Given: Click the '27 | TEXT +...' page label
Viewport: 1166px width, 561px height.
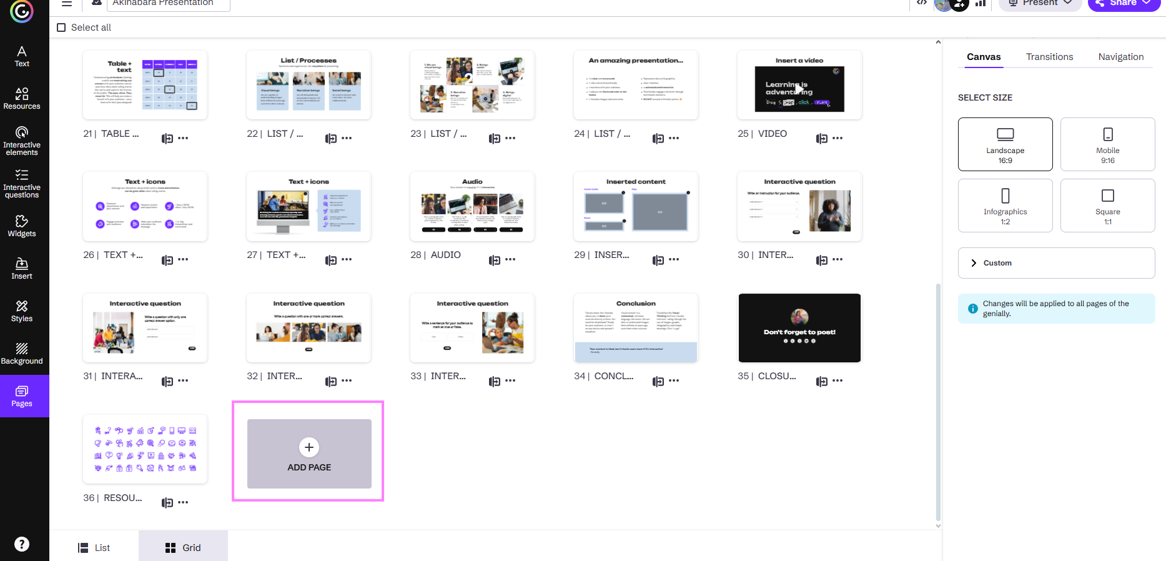Looking at the screenshot, I should tap(276, 255).
